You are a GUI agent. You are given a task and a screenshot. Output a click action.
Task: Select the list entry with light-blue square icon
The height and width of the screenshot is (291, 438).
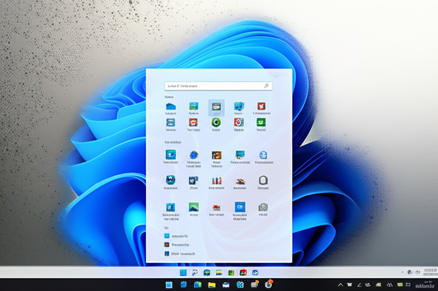176,236
